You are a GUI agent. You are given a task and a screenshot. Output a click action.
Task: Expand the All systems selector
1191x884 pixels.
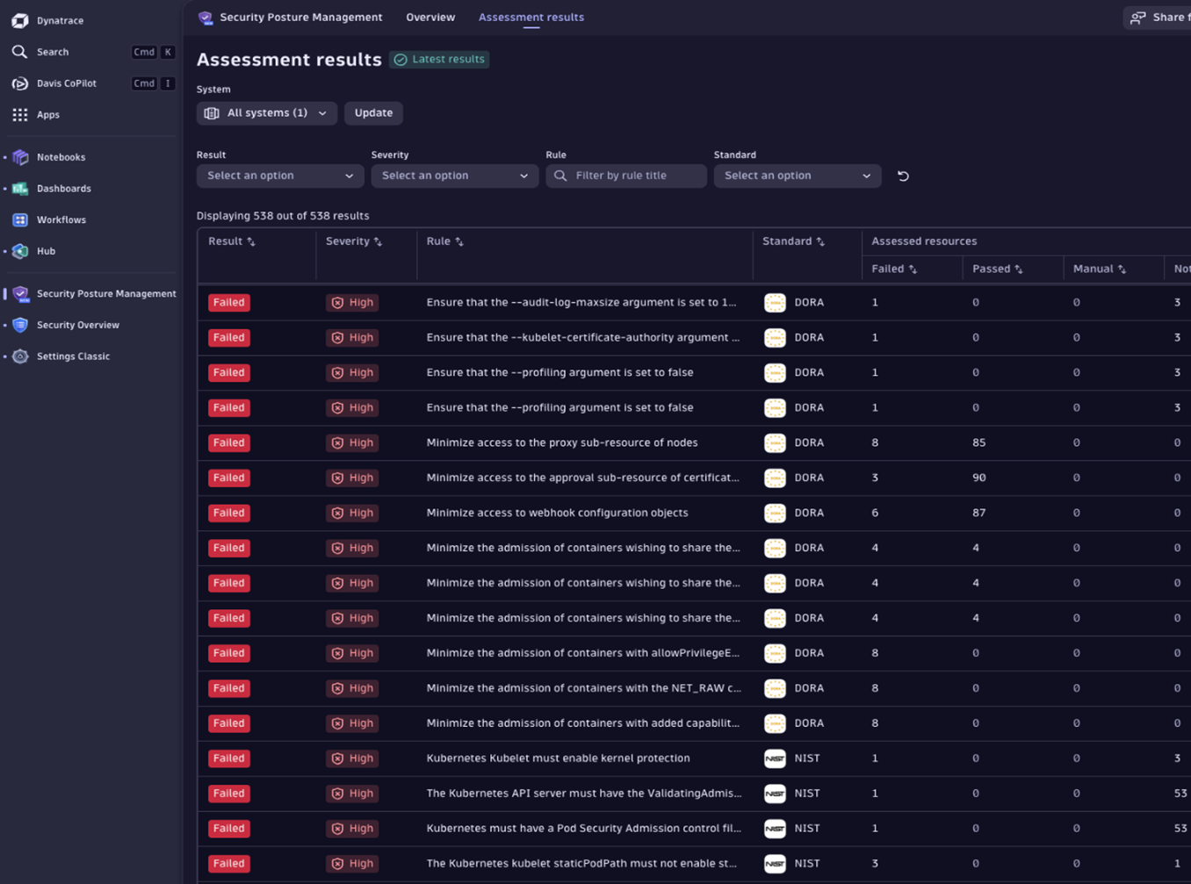coord(266,112)
